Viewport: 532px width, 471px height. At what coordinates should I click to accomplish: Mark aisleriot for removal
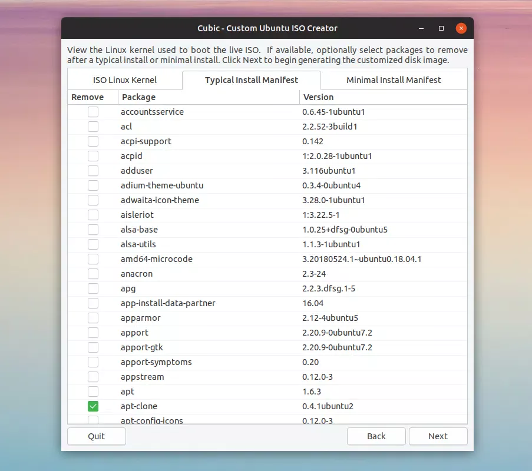pos(92,215)
